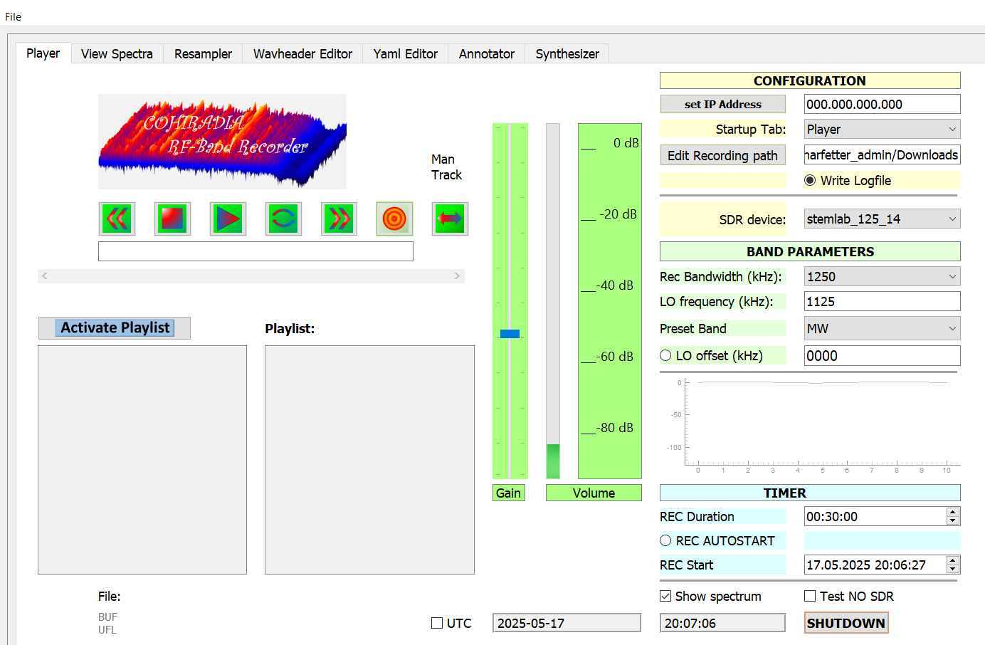Click the horizontal scrollbar left arrow
This screenshot has height=645, width=985.
point(44,276)
